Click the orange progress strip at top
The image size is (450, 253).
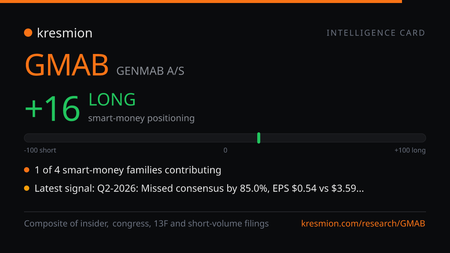[x=201, y=1]
